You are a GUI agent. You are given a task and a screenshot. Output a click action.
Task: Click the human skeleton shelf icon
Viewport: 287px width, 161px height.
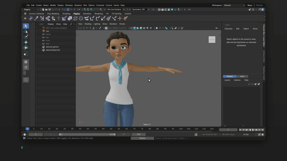(x=53, y=18)
